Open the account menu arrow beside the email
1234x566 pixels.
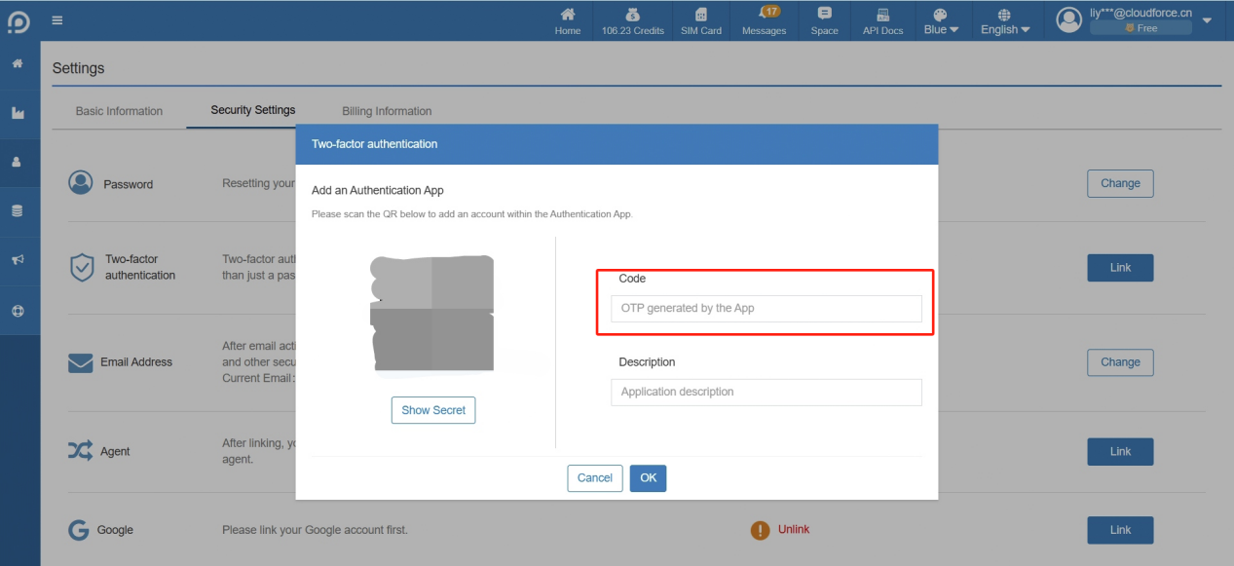point(1208,19)
